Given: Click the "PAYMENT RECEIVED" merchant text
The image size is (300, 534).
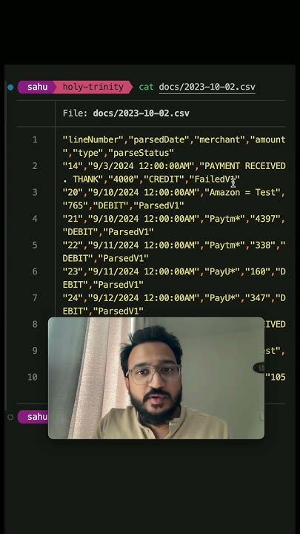Looking at the screenshot, I should [243, 166].
